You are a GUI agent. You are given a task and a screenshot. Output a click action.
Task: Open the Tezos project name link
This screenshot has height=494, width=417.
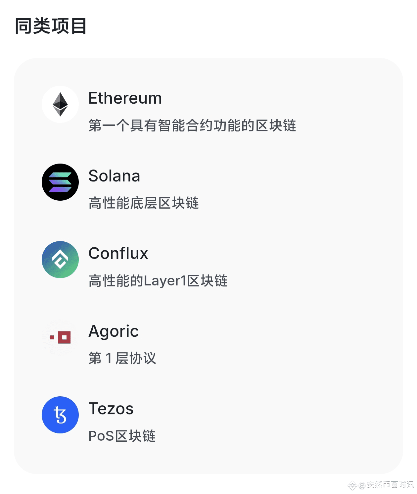tap(111, 409)
